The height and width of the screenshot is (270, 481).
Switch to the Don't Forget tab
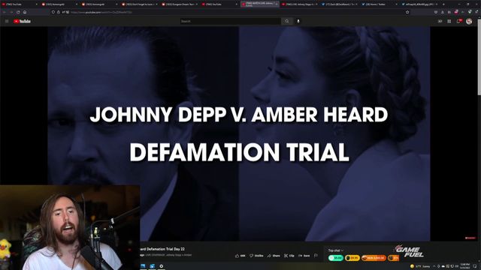[x=140, y=4]
